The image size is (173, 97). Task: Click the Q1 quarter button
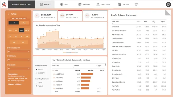(x=10, y=36)
